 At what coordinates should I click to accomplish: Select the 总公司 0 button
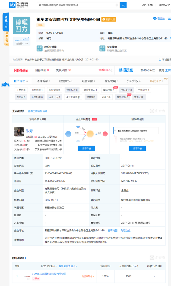(21, 97)
